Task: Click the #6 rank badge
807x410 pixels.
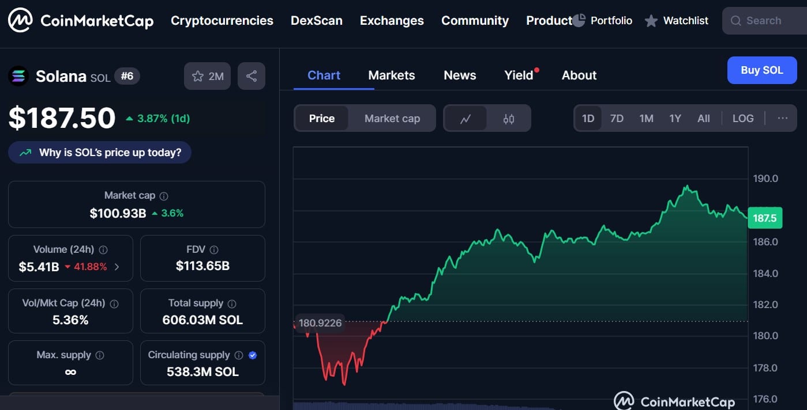Action: tap(127, 76)
